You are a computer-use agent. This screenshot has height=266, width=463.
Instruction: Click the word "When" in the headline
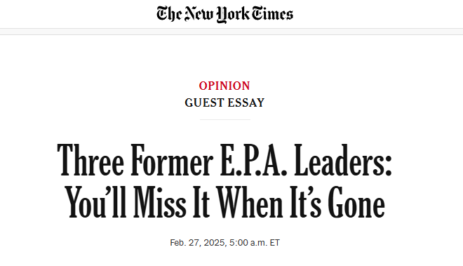[250, 202]
